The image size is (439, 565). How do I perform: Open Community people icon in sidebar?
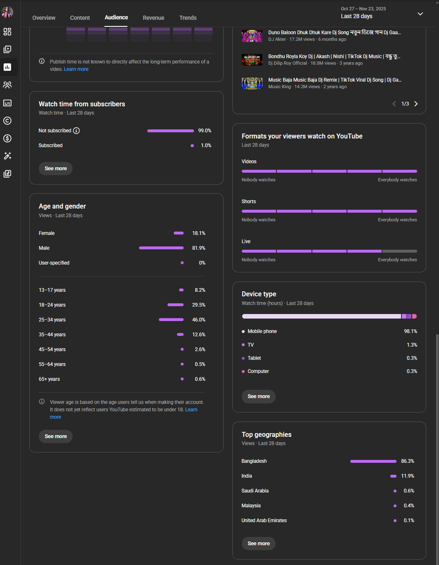pos(7,85)
